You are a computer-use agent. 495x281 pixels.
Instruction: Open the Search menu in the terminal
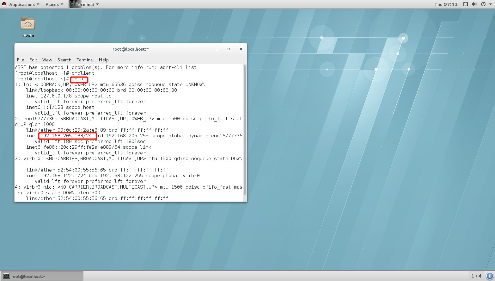pyautogui.click(x=64, y=60)
